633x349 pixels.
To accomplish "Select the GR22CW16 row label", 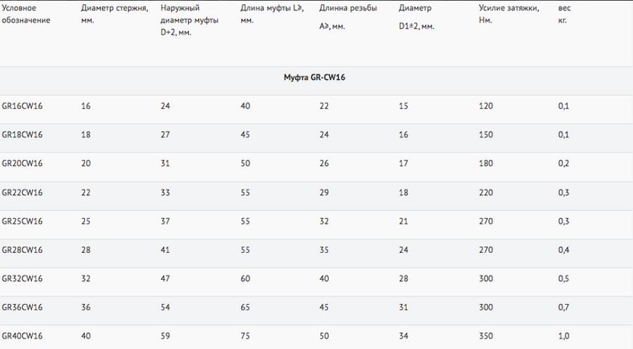I will pyautogui.click(x=22, y=191).
